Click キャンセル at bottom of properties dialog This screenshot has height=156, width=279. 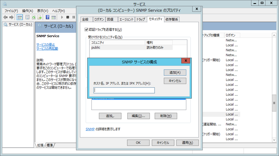click(163, 143)
